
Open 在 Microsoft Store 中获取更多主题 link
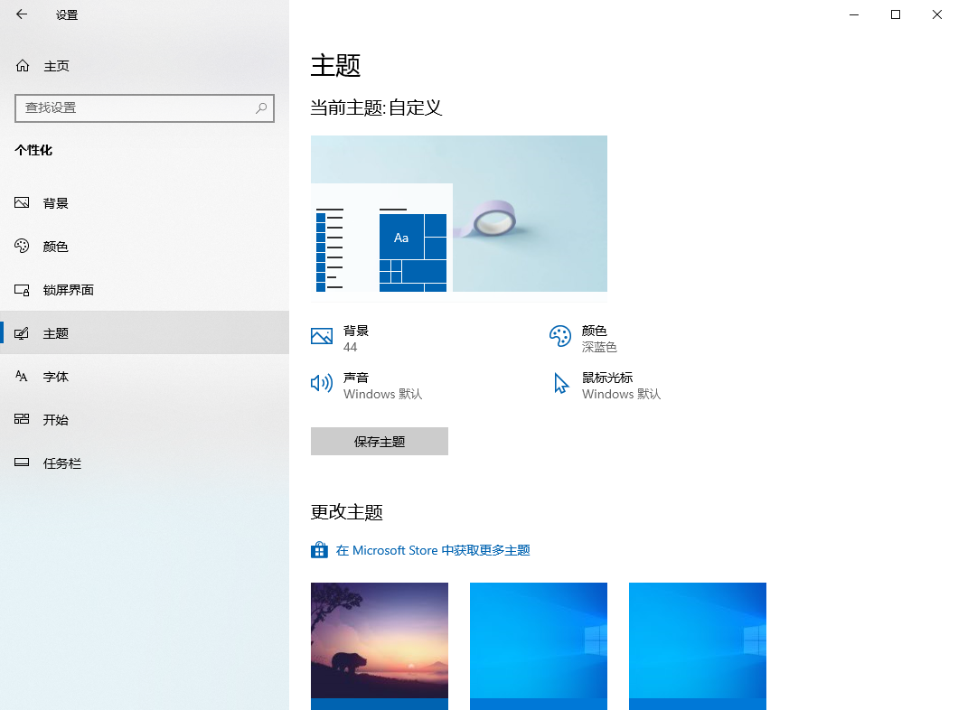434,549
